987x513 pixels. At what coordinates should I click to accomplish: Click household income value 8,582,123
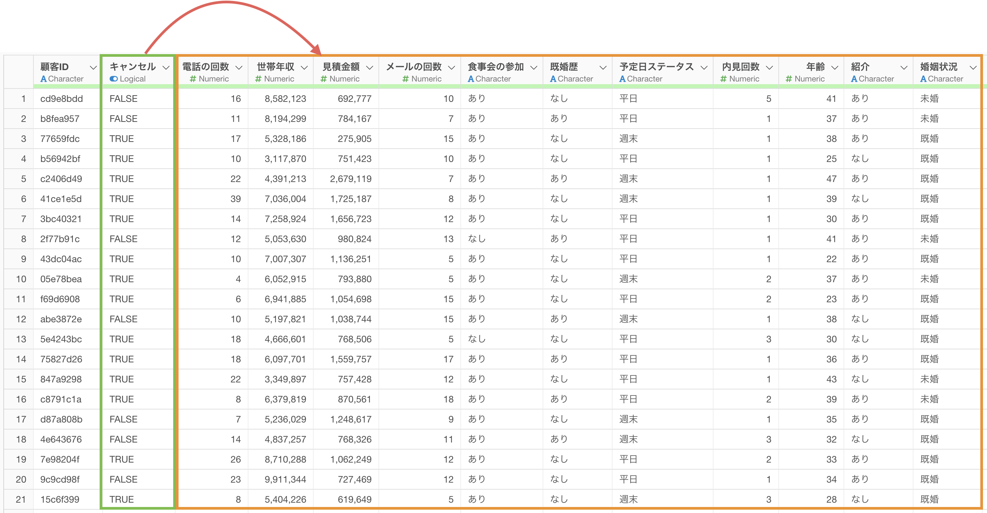point(286,99)
